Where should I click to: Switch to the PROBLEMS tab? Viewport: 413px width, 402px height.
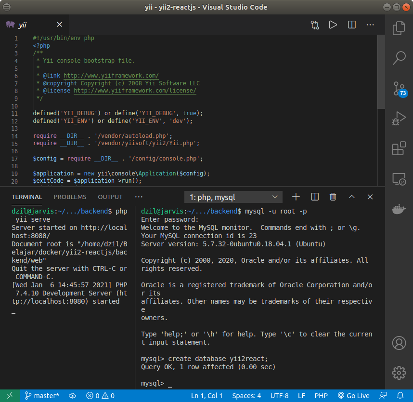pos(70,197)
